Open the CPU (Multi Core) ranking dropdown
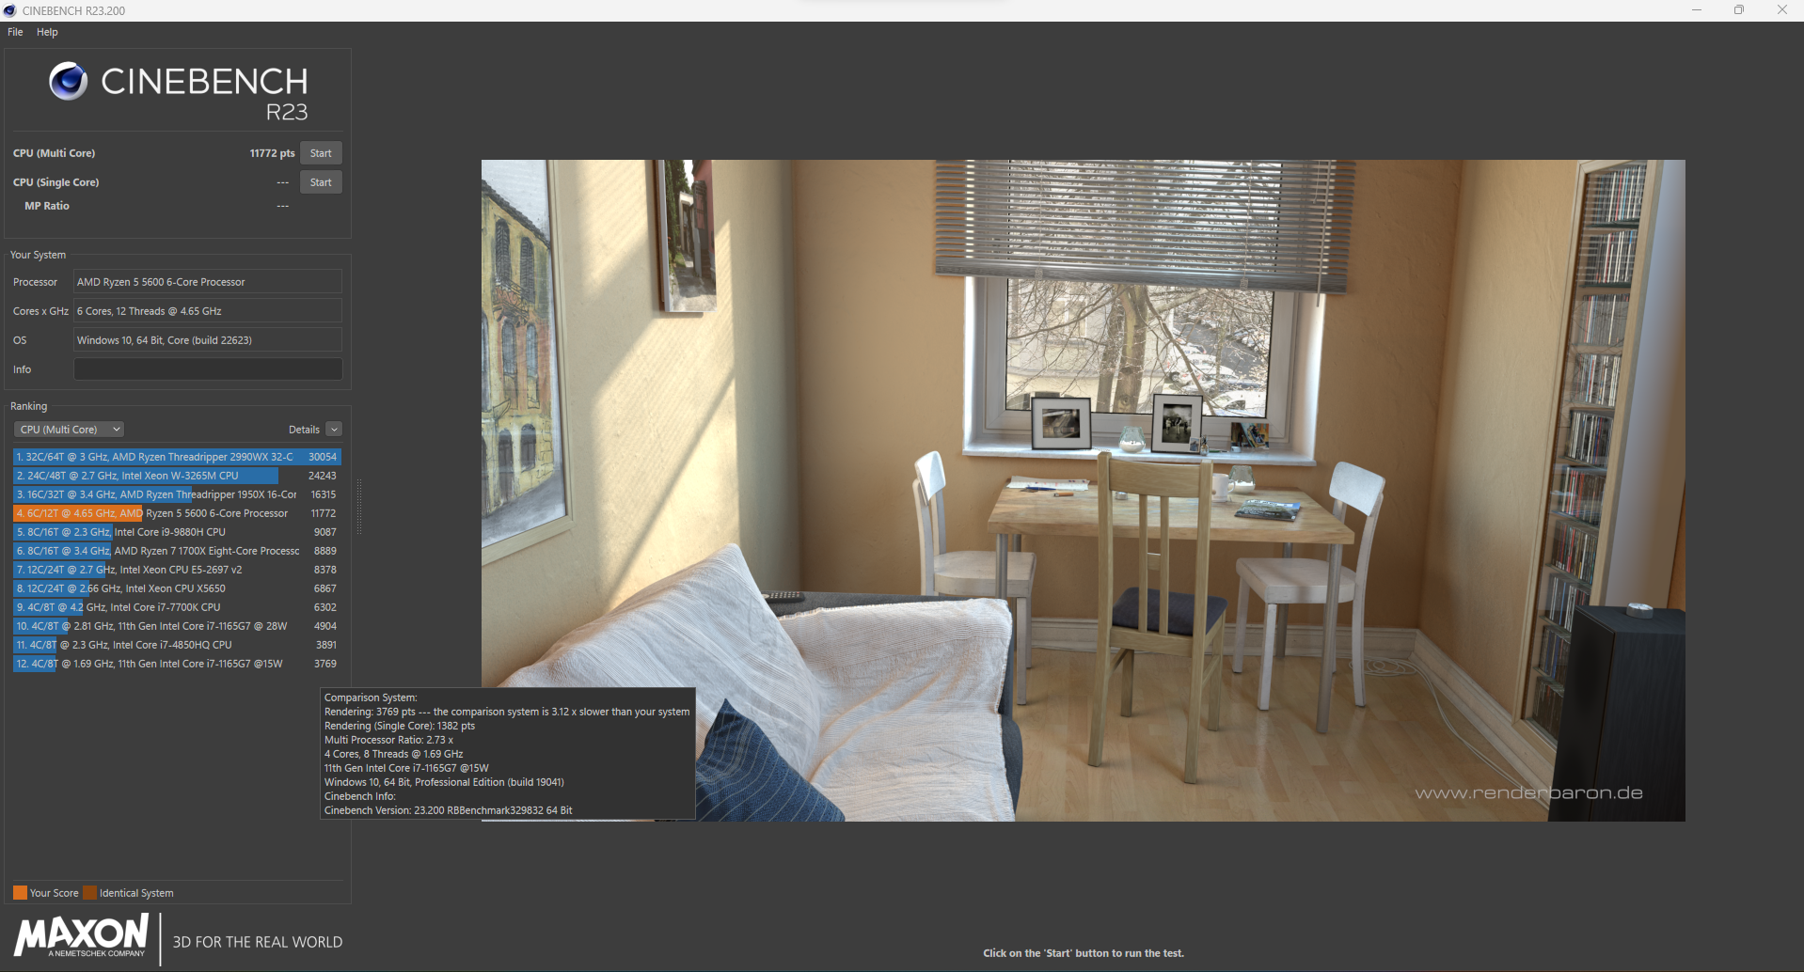 [69, 430]
